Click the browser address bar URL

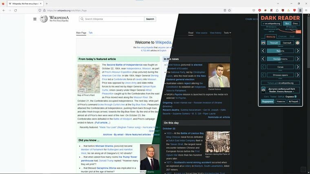coord(67,11)
